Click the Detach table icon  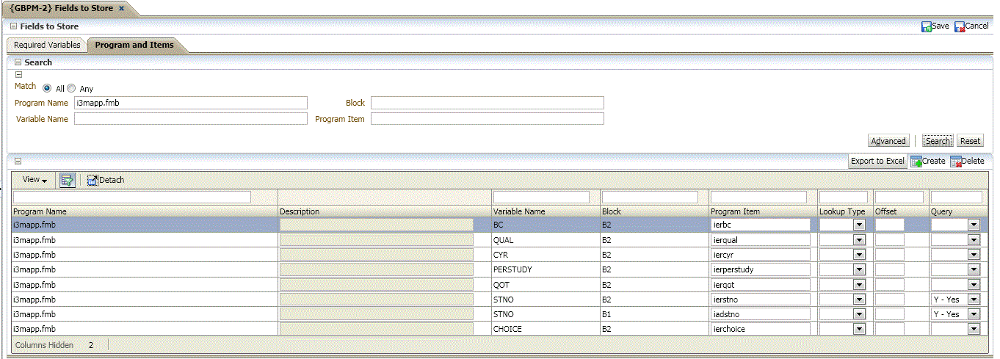pyautogui.click(x=93, y=180)
